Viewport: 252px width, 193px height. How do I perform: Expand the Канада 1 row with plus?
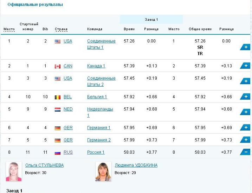pos(245,66)
